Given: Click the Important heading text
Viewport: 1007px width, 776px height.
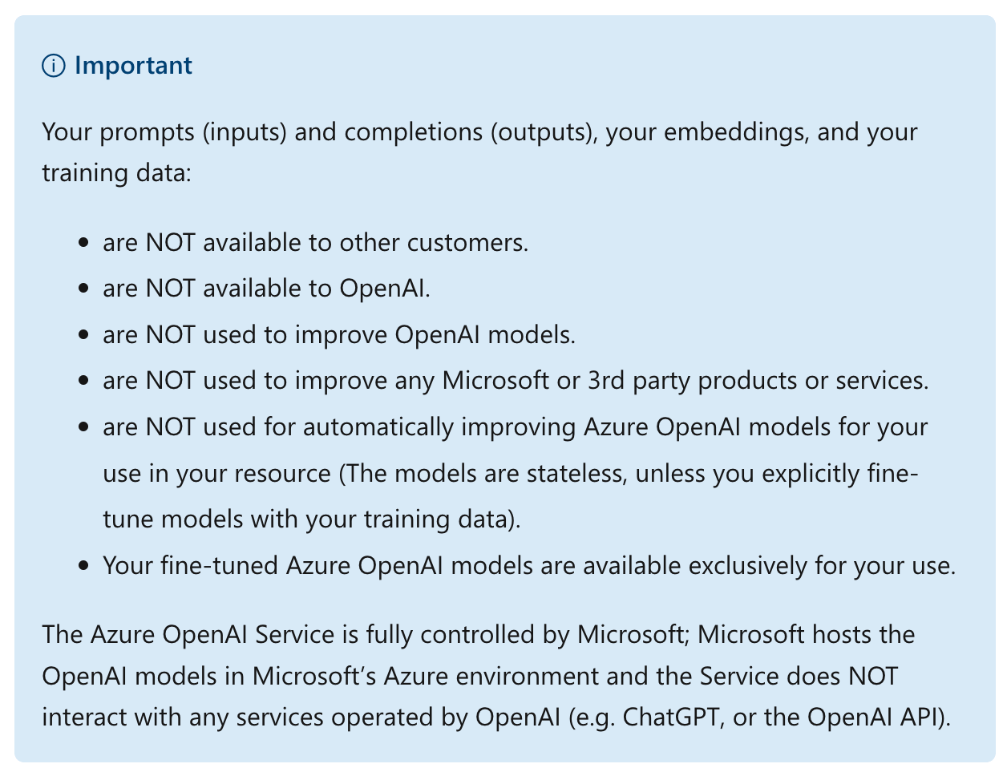Looking at the screenshot, I should click(x=133, y=66).
